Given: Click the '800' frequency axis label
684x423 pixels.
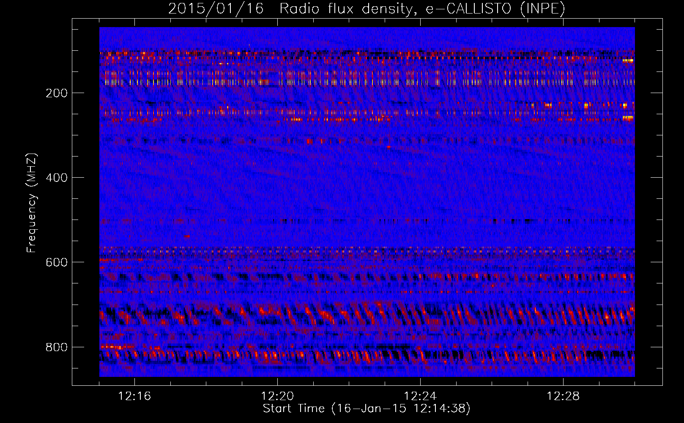Looking at the screenshot, I should click(x=57, y=347).
